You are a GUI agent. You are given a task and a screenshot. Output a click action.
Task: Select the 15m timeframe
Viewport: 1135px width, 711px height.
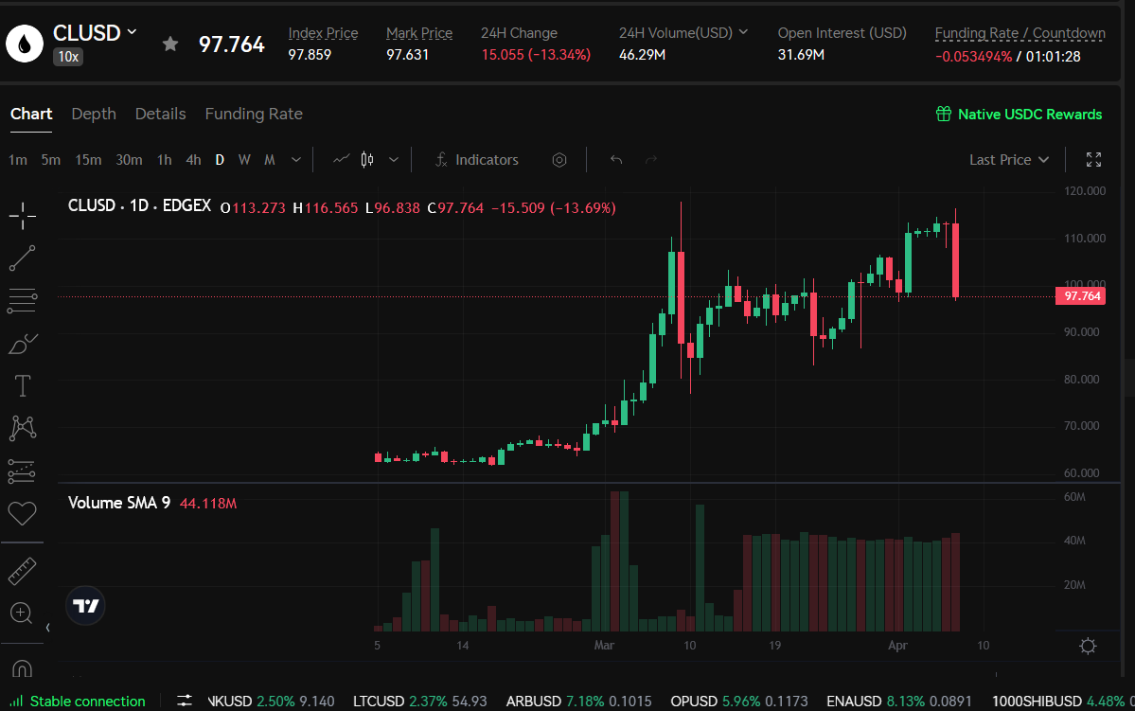click(x=88, y=160)
